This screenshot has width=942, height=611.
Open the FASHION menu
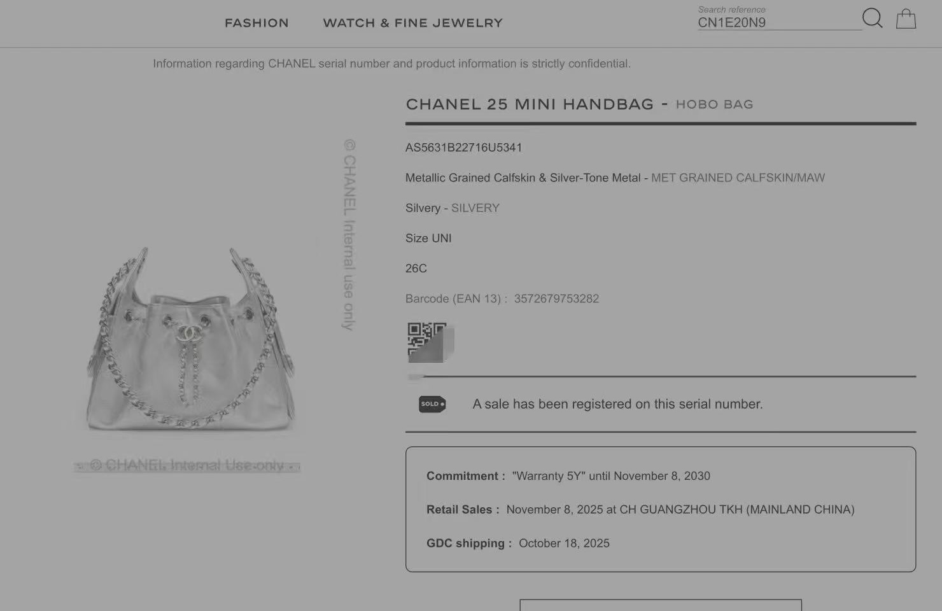pos(257,23)
